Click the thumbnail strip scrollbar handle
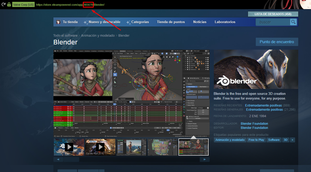This screenshot has height=172, width=311. click(x=71, y=159)
